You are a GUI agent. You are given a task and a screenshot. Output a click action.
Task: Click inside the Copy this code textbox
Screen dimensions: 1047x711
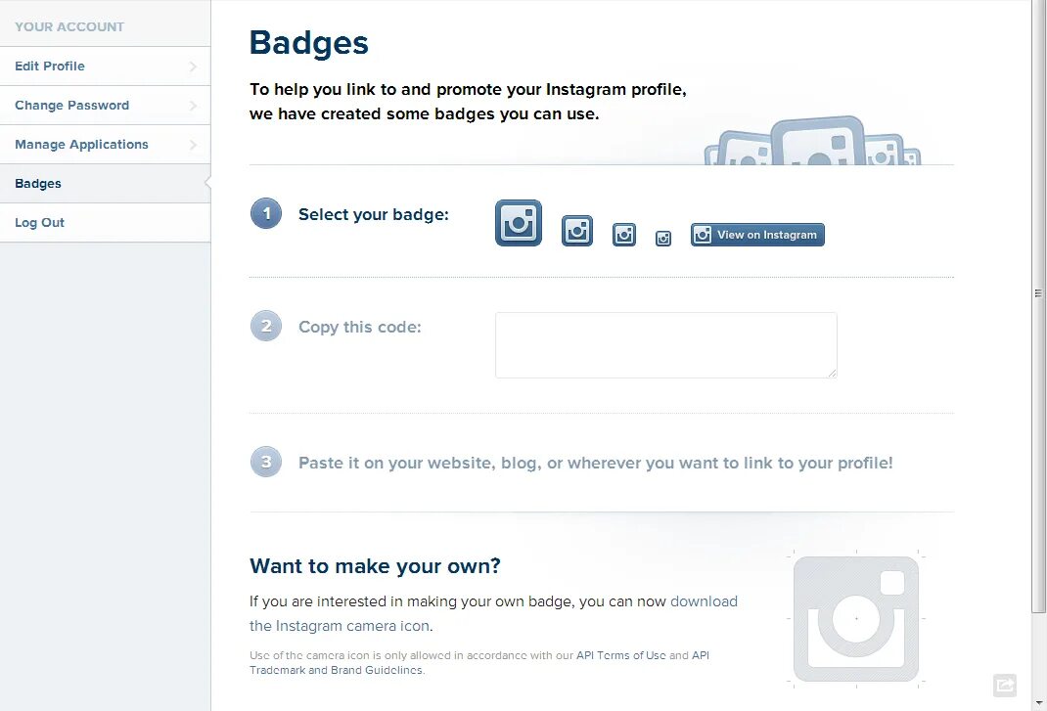coord(665,345)
